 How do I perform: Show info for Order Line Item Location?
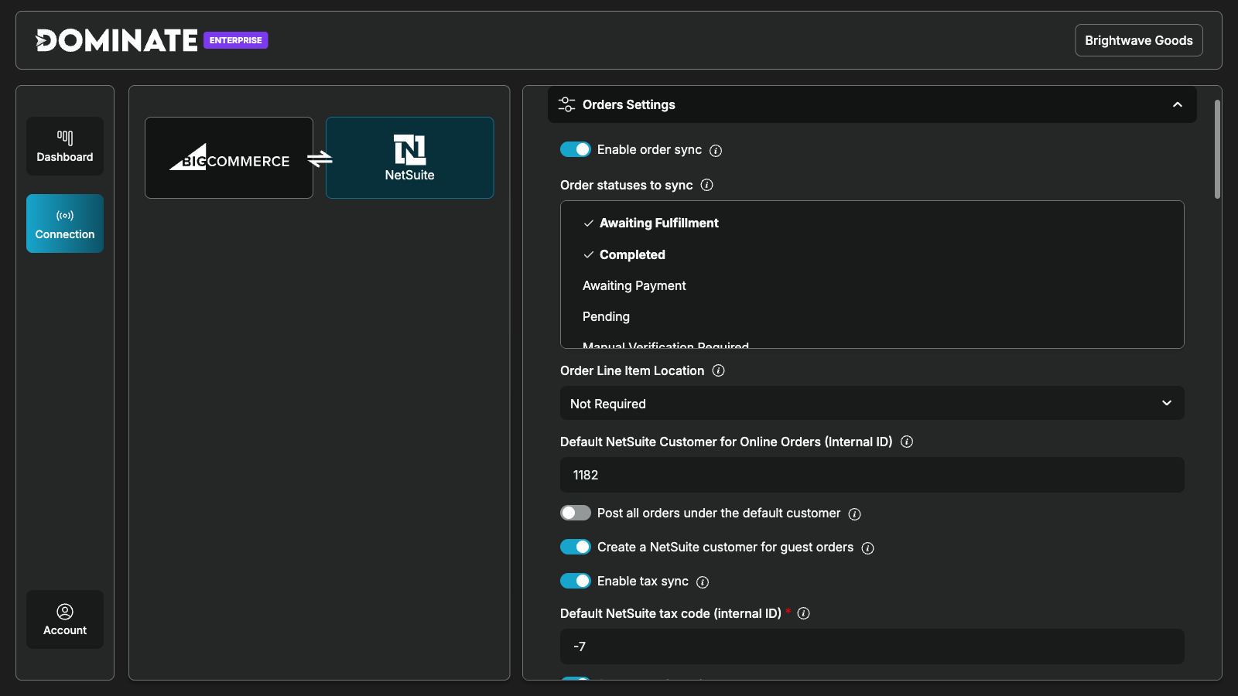(x=718, y=370)
